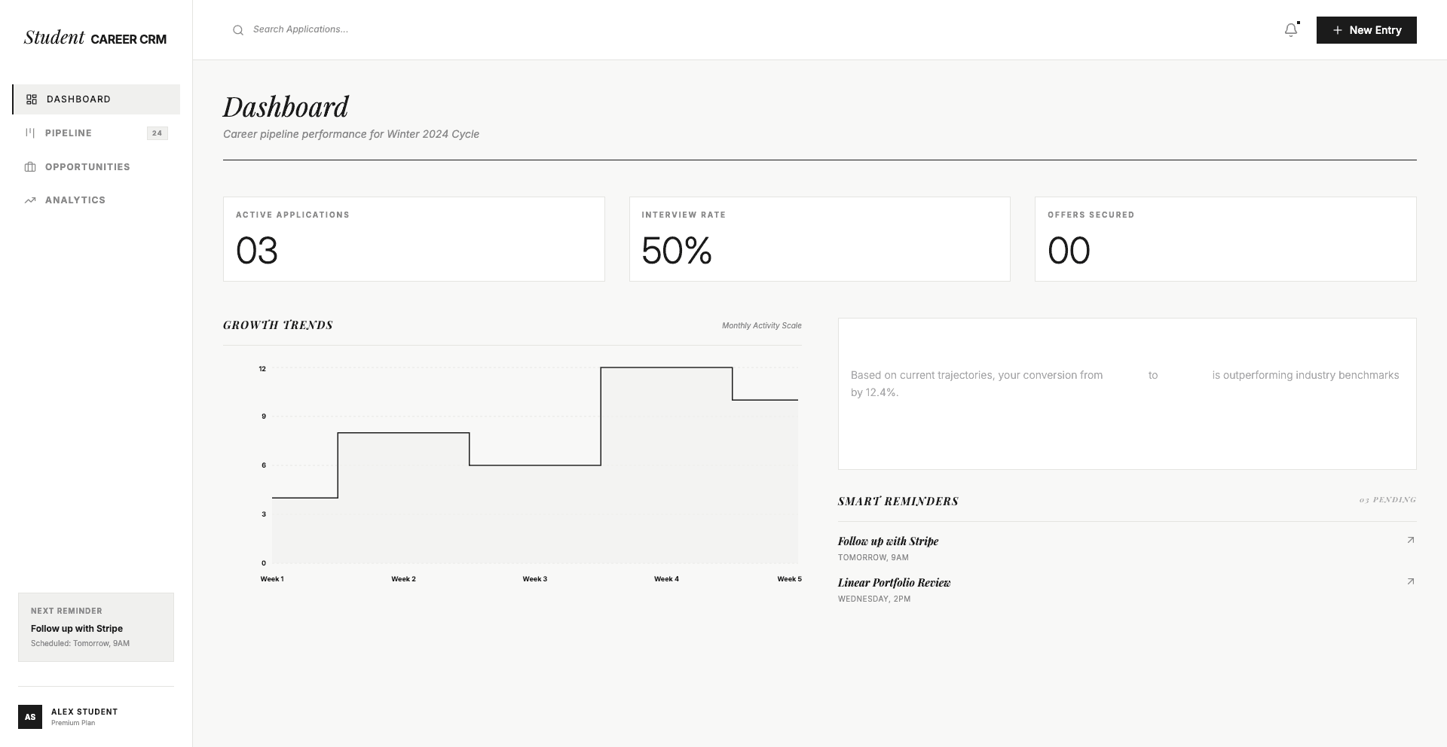The image size is (1447, 747).
Task: Click the Week 3 axis label
Action: click(535, 579)
